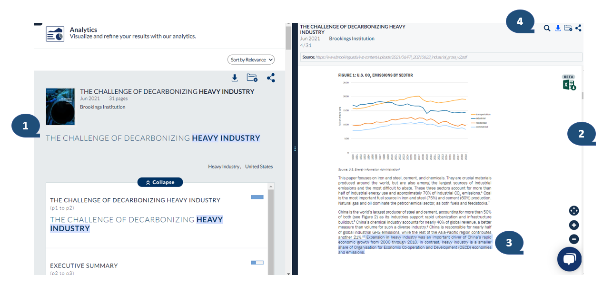The width and height of the screenshot is (603, 295).
Task: Export chart data to Excel
Action: pyautogui.click(x=569, y=85)
